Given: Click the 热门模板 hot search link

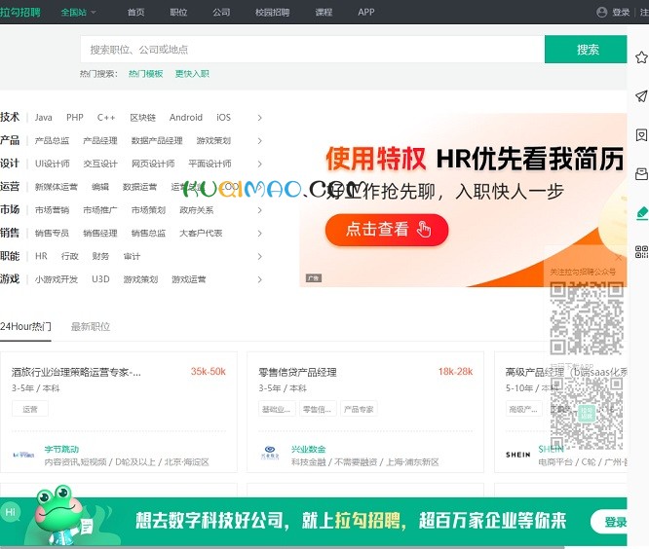Looking at the screenshot, I should pos(145,74).
